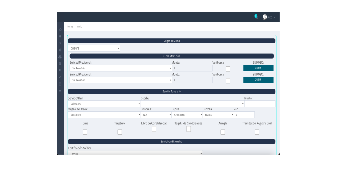Image resolution: width=338 pixels, height=183 pixels.
Task: Enable the Libro de Condolencias checkbox
Action: [154, 129]
